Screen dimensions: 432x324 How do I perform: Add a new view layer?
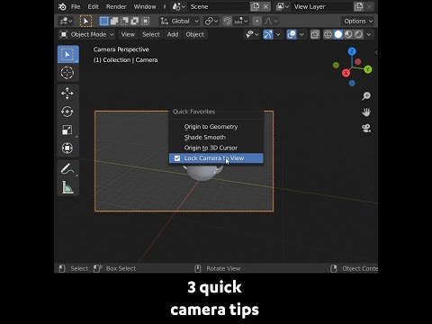click(x=358, y=6)
